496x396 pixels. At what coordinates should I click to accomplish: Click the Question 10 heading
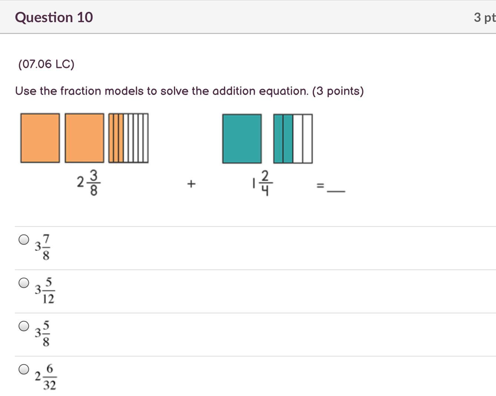coord(54,17)
